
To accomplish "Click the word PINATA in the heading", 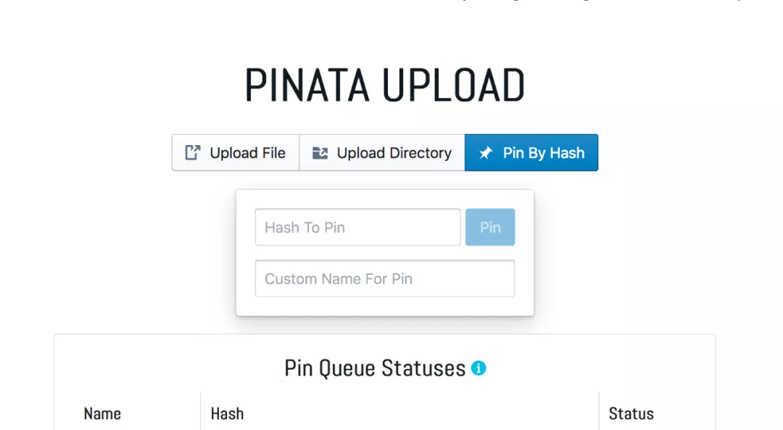I will point(308,86).
